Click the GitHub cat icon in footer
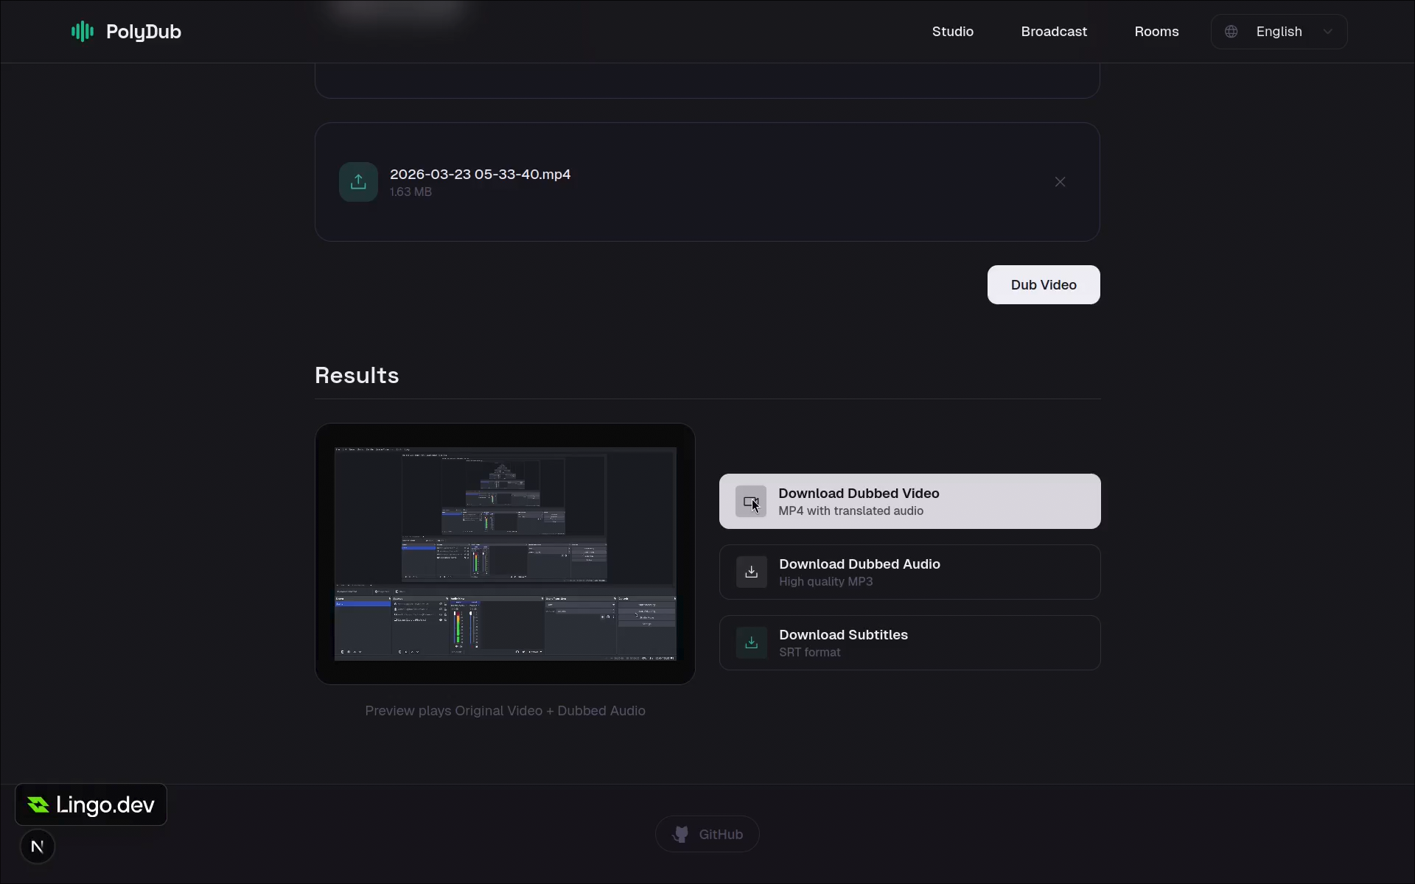Screen dimensions: 1415x884 tap(680, 834)
